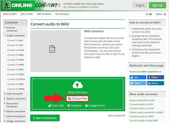169x123 pixels.
Task: Click the link icon beside Enter URL
Action: pyautogui.click(x=49, y=106)
